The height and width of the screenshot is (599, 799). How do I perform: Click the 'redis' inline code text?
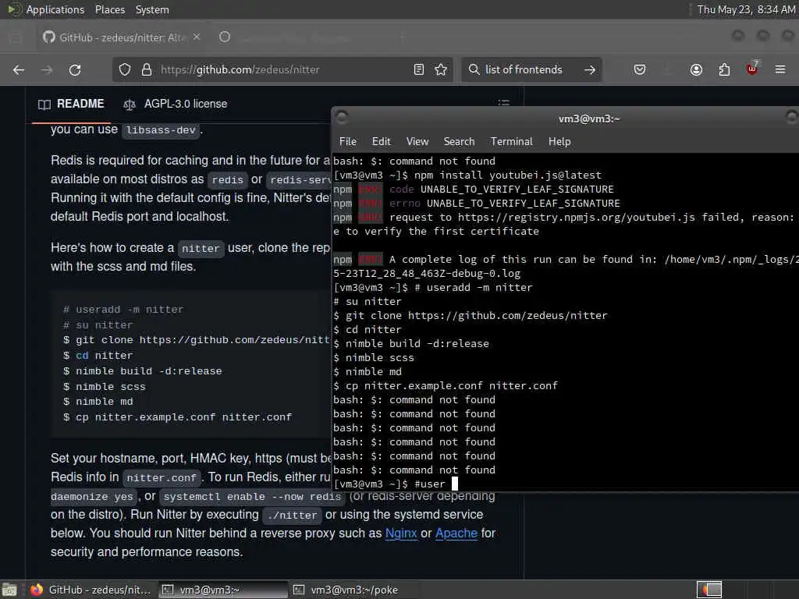tap(228, 180)
